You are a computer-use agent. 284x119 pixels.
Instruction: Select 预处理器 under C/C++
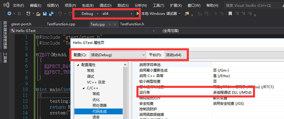[x=100, y=106]
